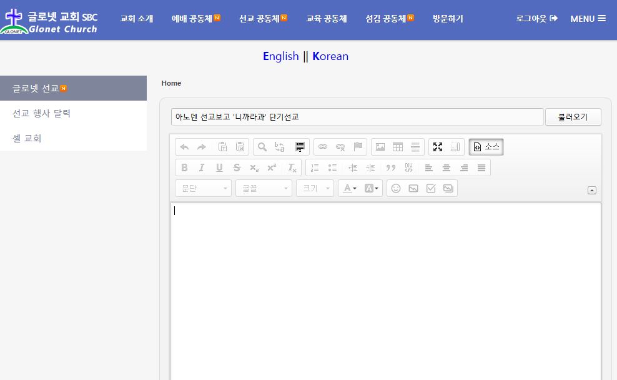
Task: Open the text color picker
Action: [349, 188]
